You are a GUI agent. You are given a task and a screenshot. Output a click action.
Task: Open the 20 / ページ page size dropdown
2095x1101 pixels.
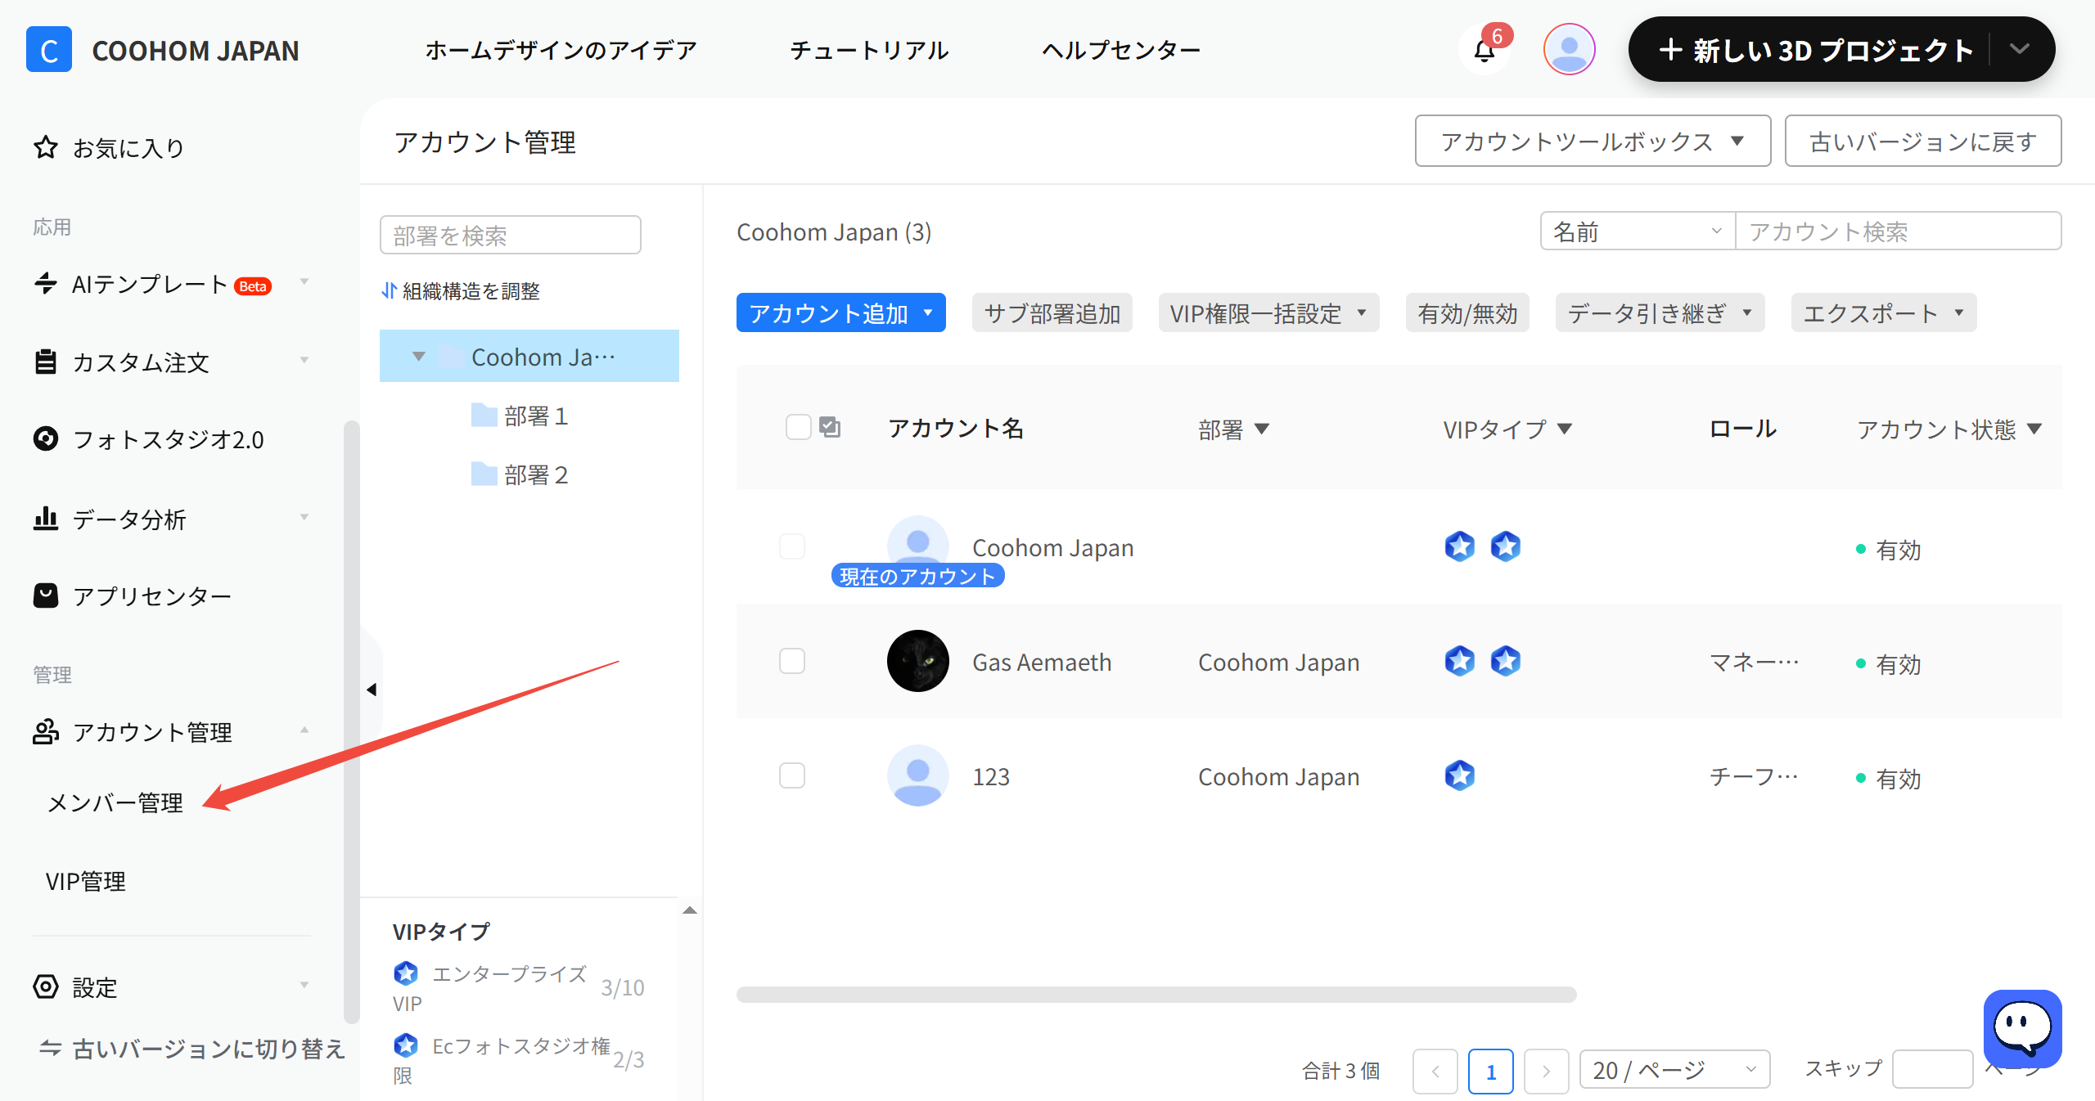1674,1071
